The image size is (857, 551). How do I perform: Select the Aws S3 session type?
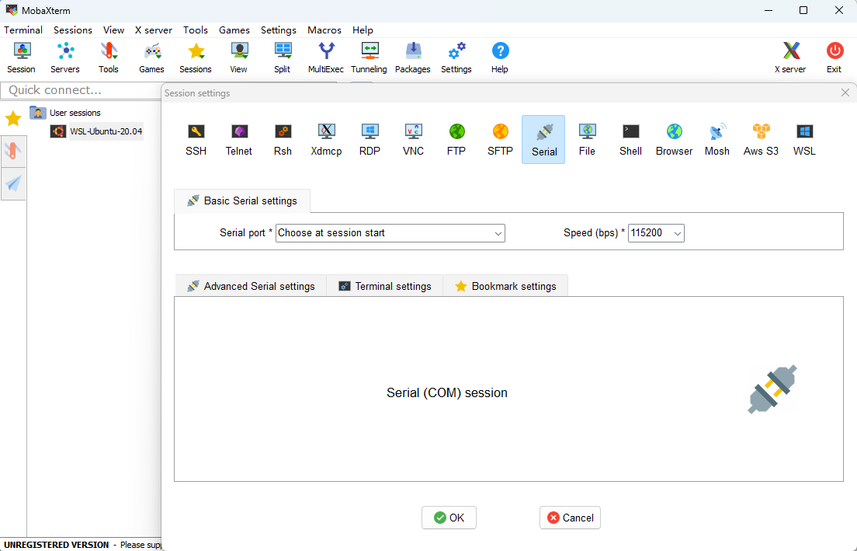(761, 140)
